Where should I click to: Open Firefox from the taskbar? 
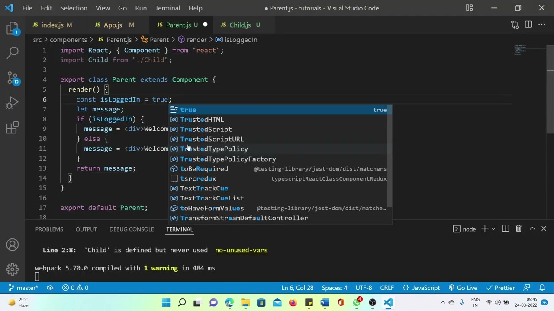293,302
